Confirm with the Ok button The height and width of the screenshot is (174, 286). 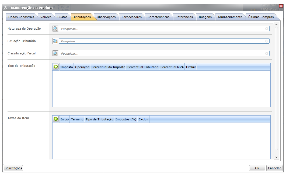point(257,168)
